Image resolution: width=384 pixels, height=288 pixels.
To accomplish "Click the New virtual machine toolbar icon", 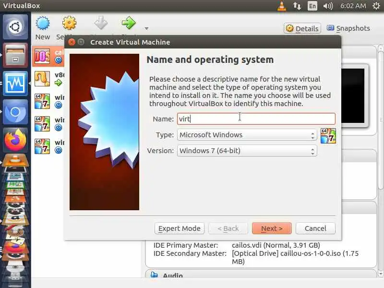I will (x=43, y=23).
